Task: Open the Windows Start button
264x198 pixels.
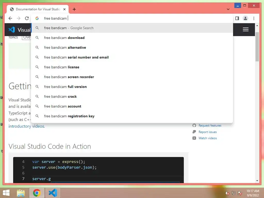Action: pos(6,193)
